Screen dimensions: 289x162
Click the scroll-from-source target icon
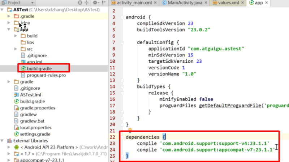click(x=80, y=3)
